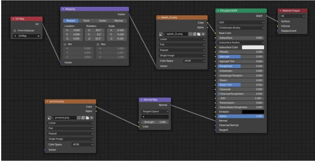The height and width of the screenshot is (161, 315).
Task: Select the Texture mapping type tab
Action: point(71,21)
